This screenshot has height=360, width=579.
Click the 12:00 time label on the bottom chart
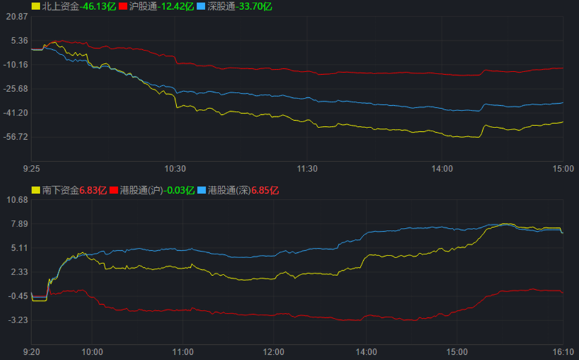[x=274, y=351]
